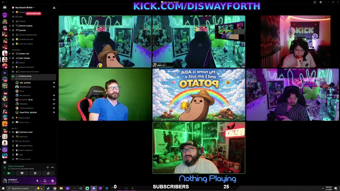Viewport: 340px width, 191px height.
Task: Open the phasmophobia channel
Action: tap(33, 146)
